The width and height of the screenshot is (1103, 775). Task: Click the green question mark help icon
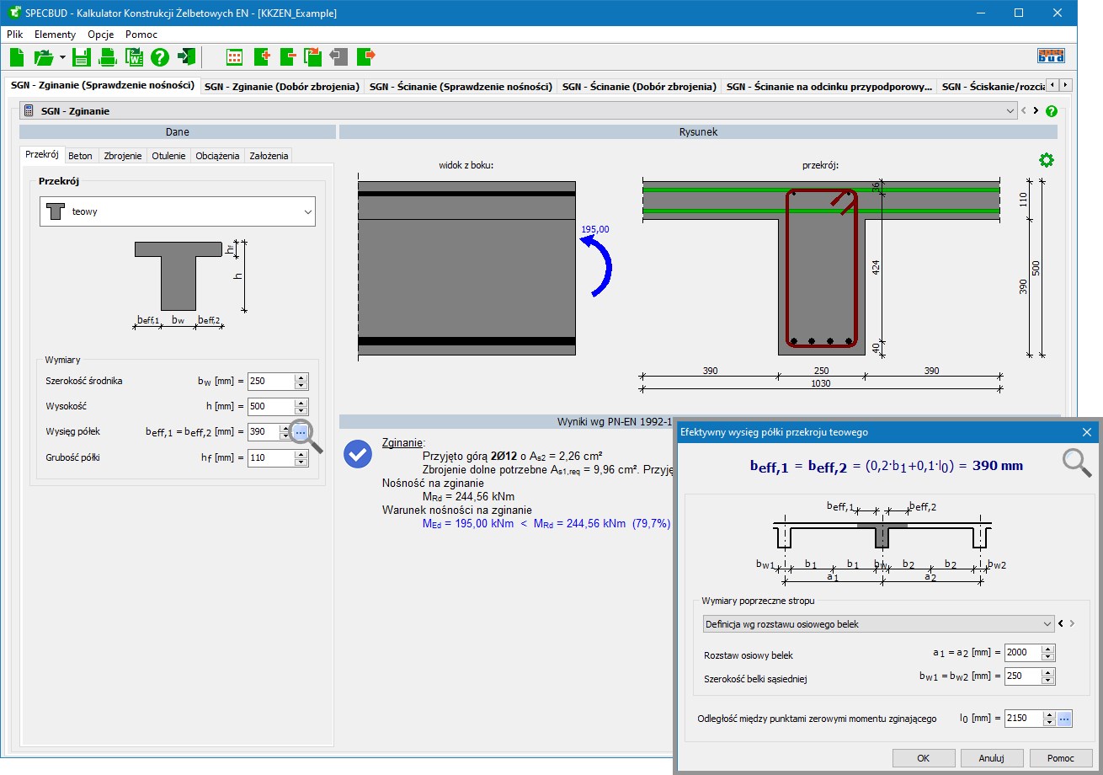click(160, 57)
